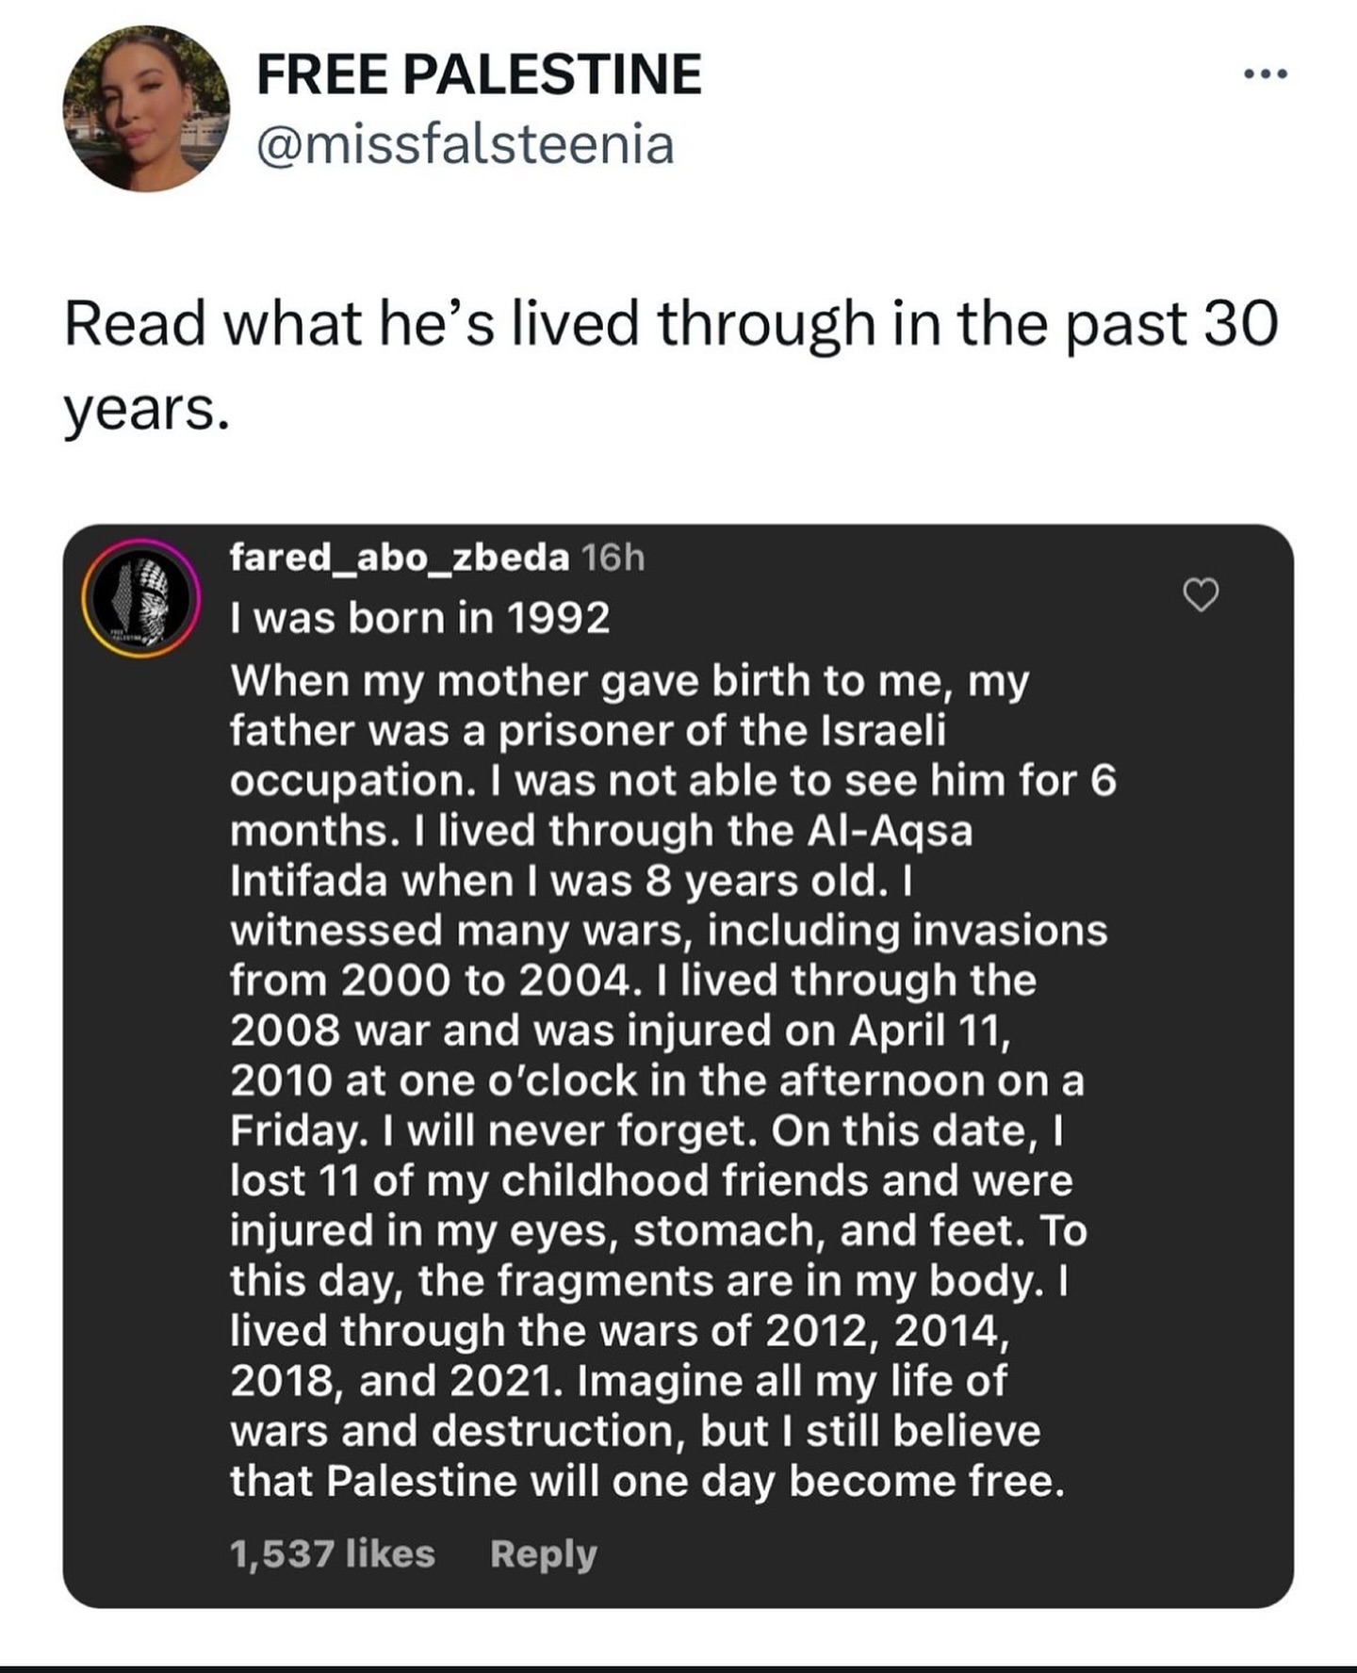Screen dimensions: 1357x1673
Task: Like the comment with the heart icon
Action: (1201, 594)
